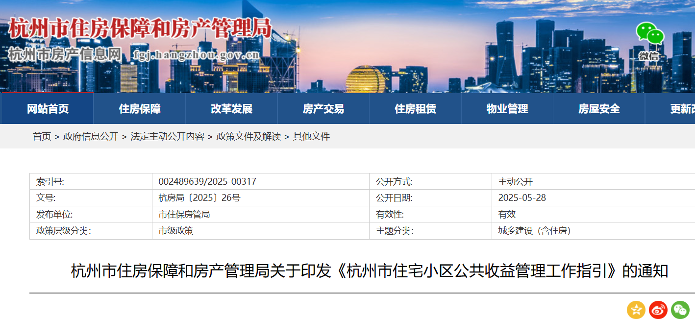This screenshot has width=695, height=319.
Task: Select the 其他文件 breadcrumb link
Action: 311,137
